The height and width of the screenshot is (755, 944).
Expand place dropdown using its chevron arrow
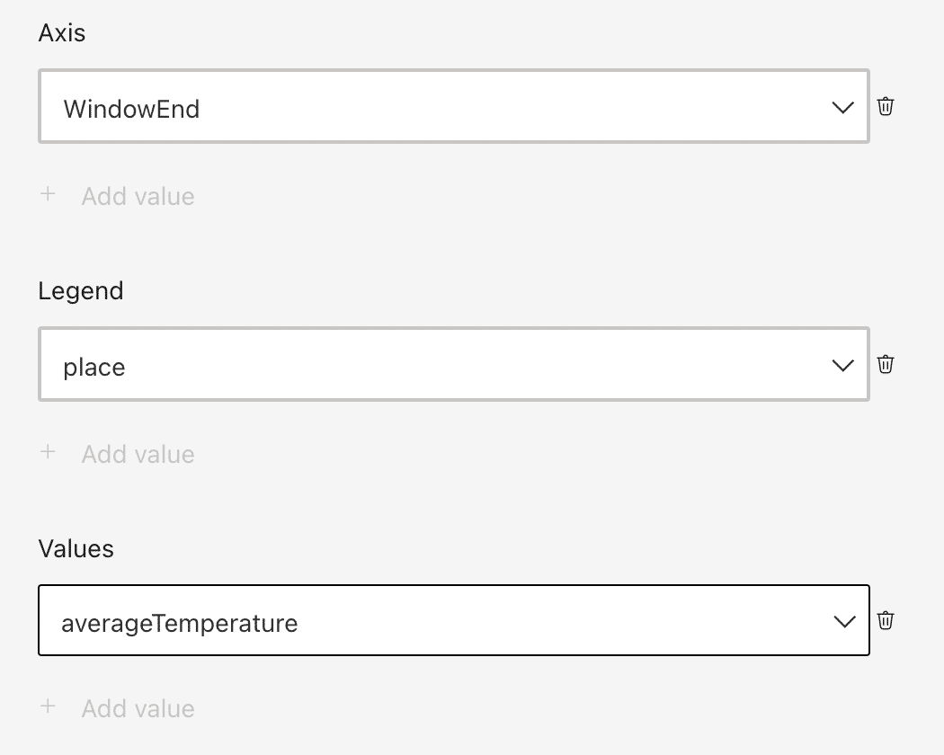click(843, 366)
